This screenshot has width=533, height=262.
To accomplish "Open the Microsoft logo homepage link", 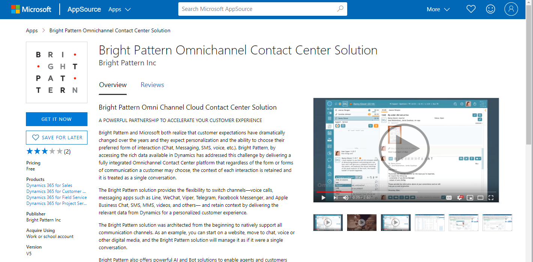I will click(x=31, y=9).
